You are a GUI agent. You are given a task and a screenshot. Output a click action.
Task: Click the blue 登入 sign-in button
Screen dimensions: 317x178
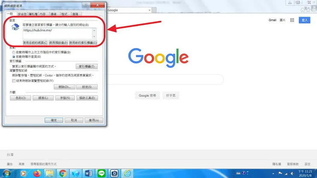click(305, 20)
